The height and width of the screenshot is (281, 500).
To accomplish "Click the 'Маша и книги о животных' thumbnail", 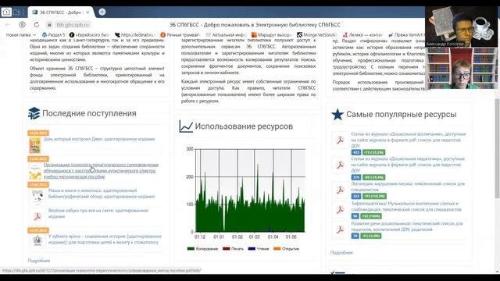I will (37, 197).
